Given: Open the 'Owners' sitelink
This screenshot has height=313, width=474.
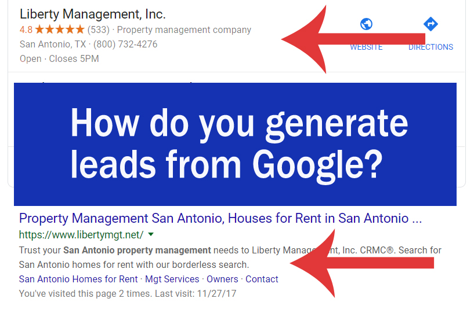Looking at the screenshot, I should (x=222, y=279).
